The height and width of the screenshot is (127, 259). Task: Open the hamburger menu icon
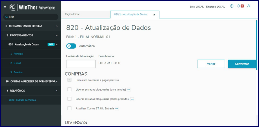coord(5,7)
